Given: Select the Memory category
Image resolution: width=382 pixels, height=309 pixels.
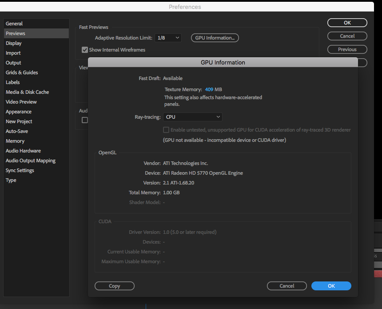Looking at the screenshot, I should tap(36, 141).
